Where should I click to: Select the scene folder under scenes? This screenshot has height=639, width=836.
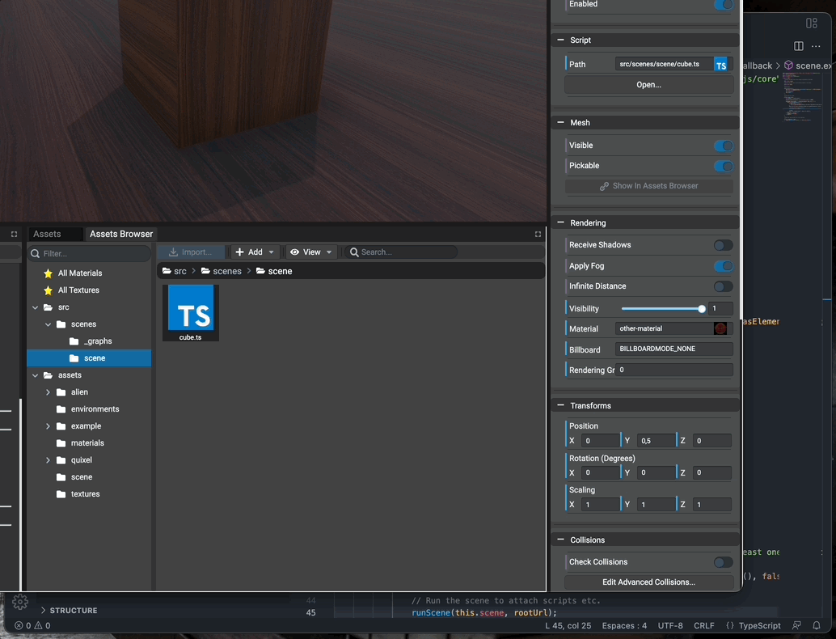tap(89, 358)
